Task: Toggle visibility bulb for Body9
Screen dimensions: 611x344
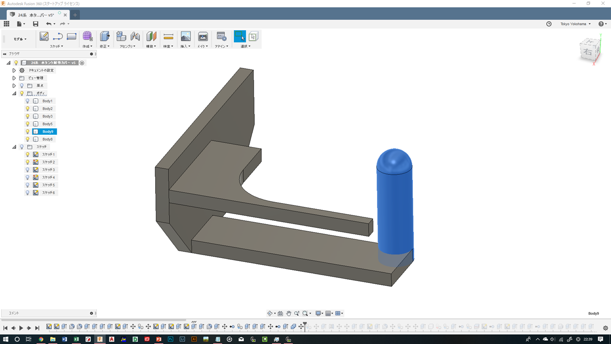Action: pos(28,132)
